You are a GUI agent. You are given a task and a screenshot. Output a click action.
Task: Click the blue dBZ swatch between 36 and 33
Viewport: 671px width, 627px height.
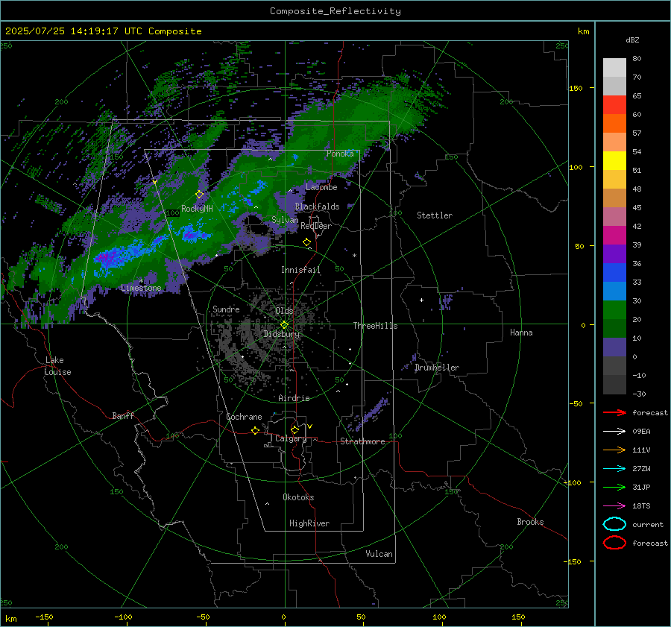point(614,273)
